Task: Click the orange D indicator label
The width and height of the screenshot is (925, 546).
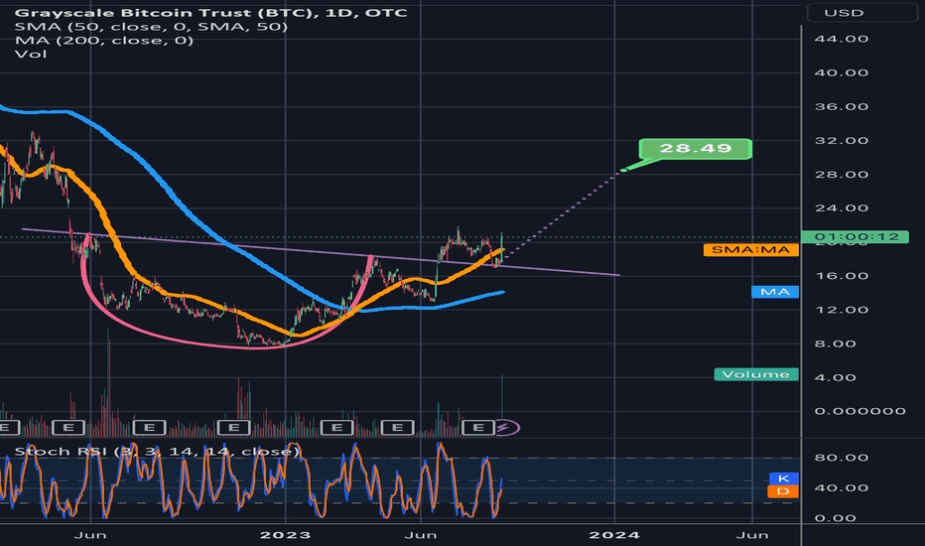Action: (783, 491)
